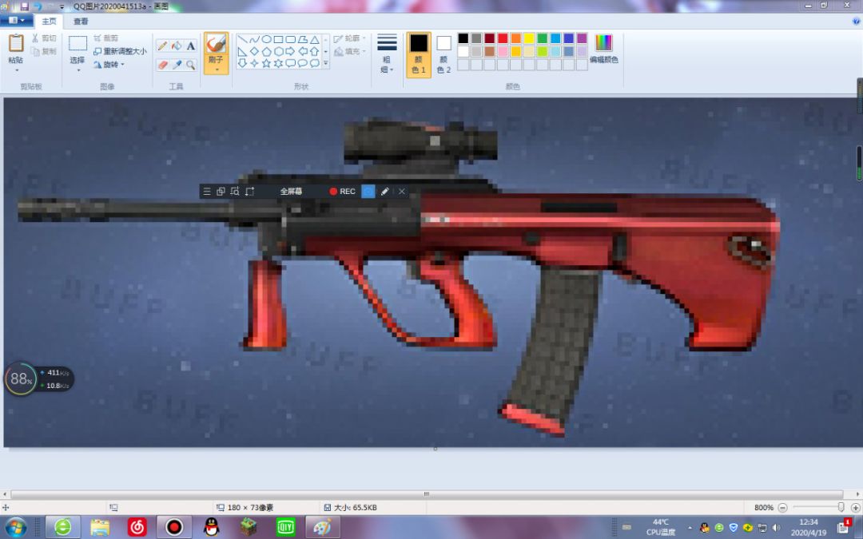Choose the pentagon shape
Image resolution: width=863 pixels, height=539 pixels.
pyautogui.click(x=266, y=51)
